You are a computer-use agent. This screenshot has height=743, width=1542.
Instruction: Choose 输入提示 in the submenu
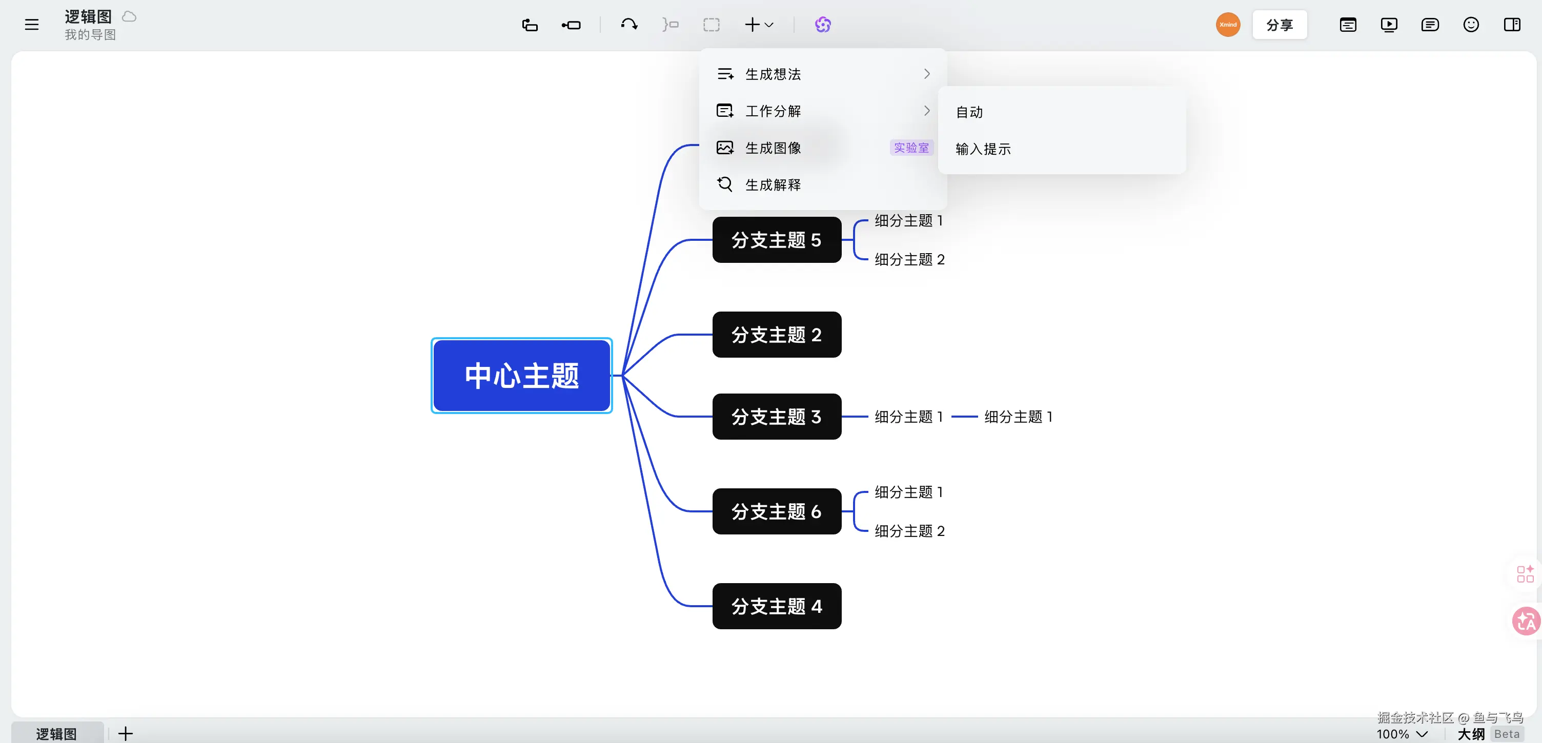(x=1061, y=149)
